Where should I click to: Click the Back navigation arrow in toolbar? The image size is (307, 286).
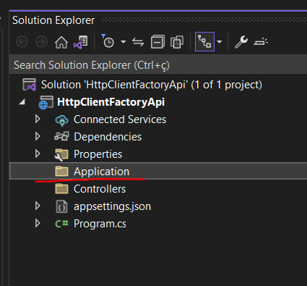[22, 42]
